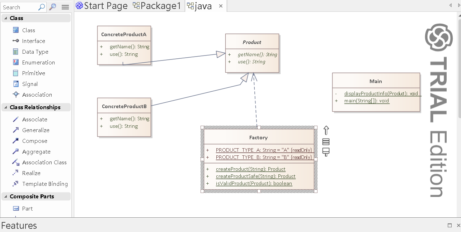461x232 pixels.
Task: Collapse the Class Relationships section
Action: pos(6,107)
